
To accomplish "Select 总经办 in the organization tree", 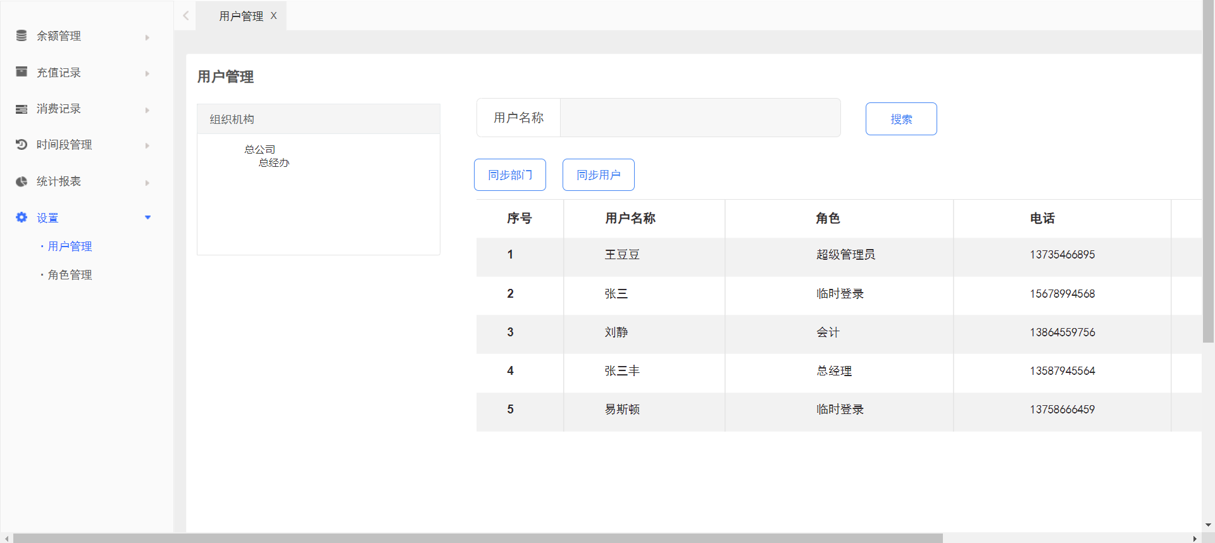I will (x=274, y=162).
